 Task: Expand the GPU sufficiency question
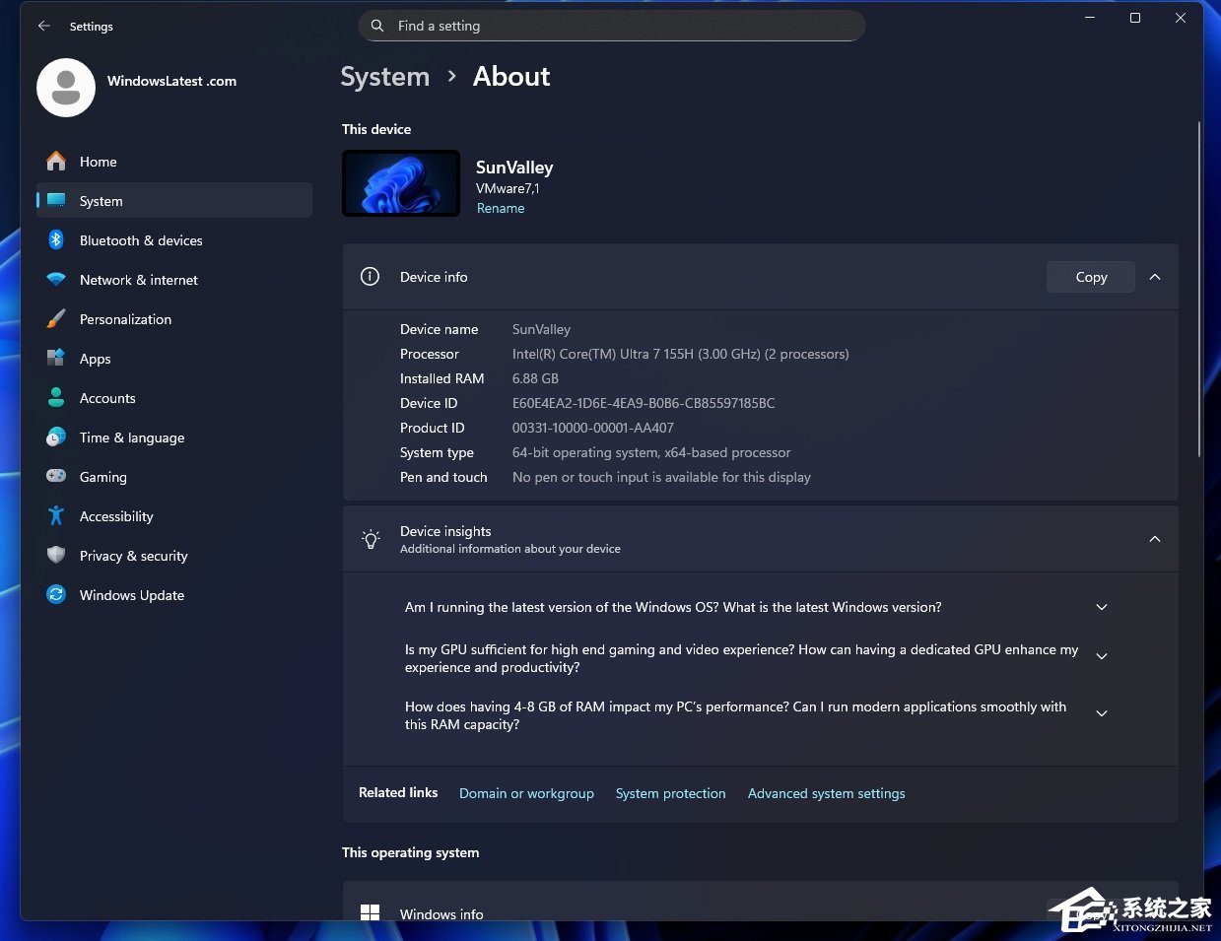1101,655
